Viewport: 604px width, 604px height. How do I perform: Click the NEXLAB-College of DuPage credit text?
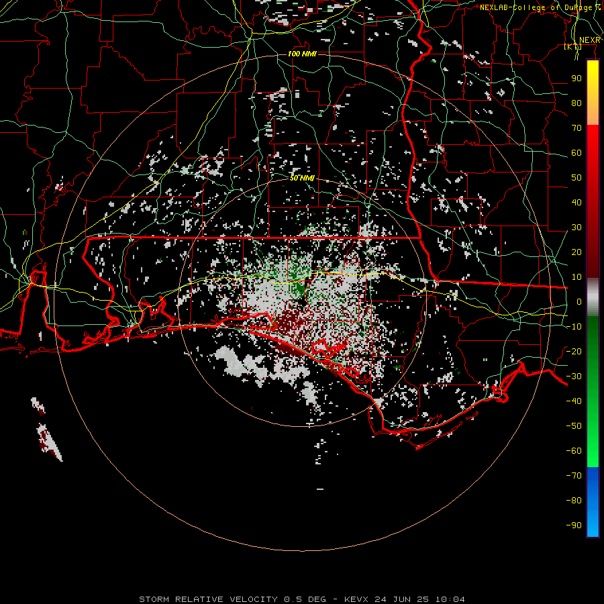[x=540, y=7]
